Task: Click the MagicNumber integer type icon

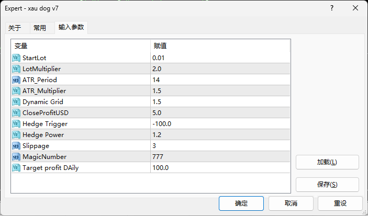Action: [16, 156]
